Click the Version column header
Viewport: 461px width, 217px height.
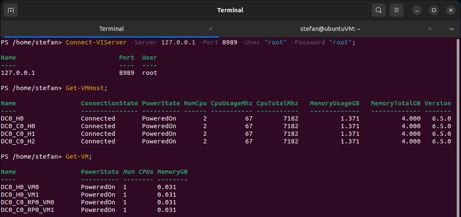pos(438,103)
